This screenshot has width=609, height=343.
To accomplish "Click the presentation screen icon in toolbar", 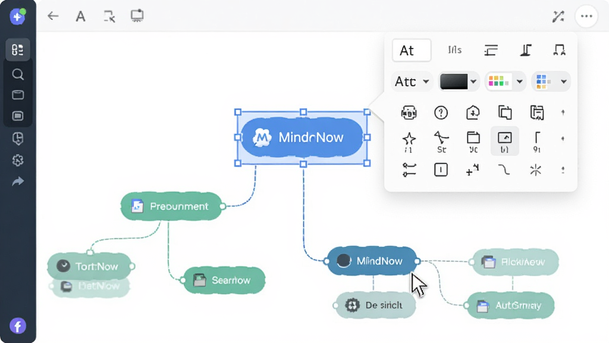I will pyautogui.click(x=137, y=16).
